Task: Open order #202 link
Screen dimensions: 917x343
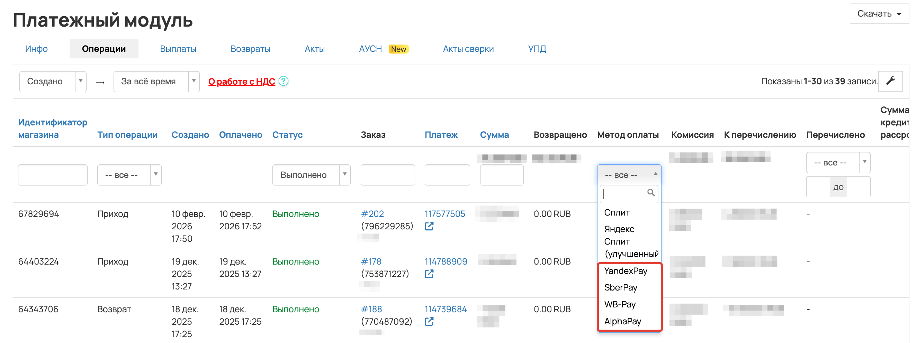Action: click(372, 214)
